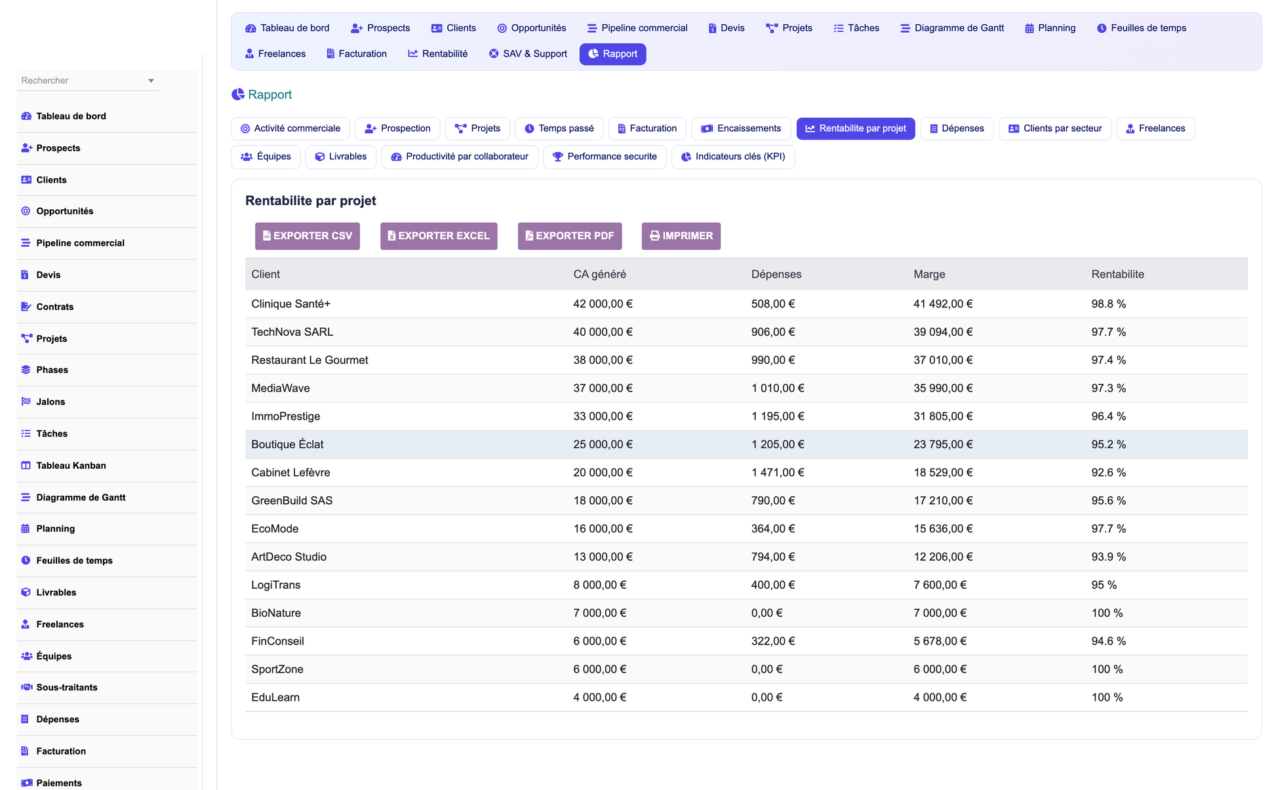Click the target icon beside sidebar Opportunités
Screen dimensions: 1276x790
[x=26, y=211]
